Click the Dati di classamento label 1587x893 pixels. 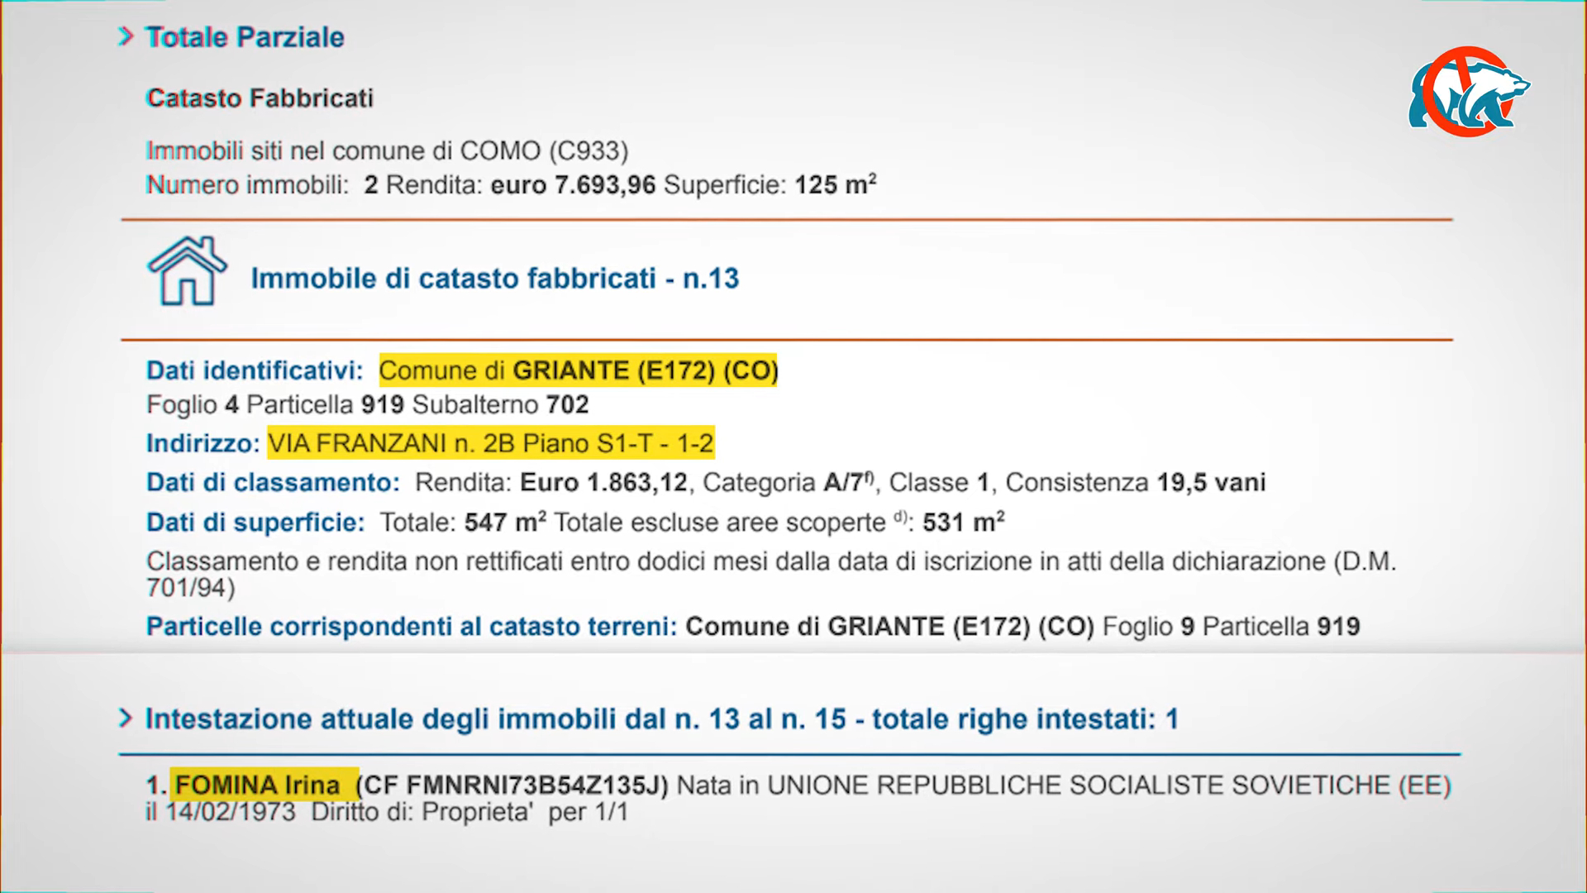coord(273,483)
